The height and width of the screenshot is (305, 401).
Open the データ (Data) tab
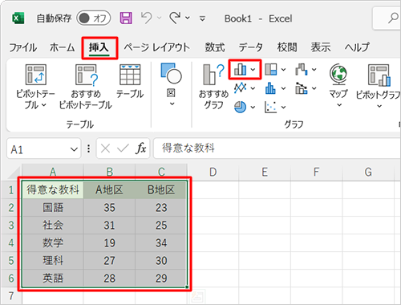click(x=250, y=47)
